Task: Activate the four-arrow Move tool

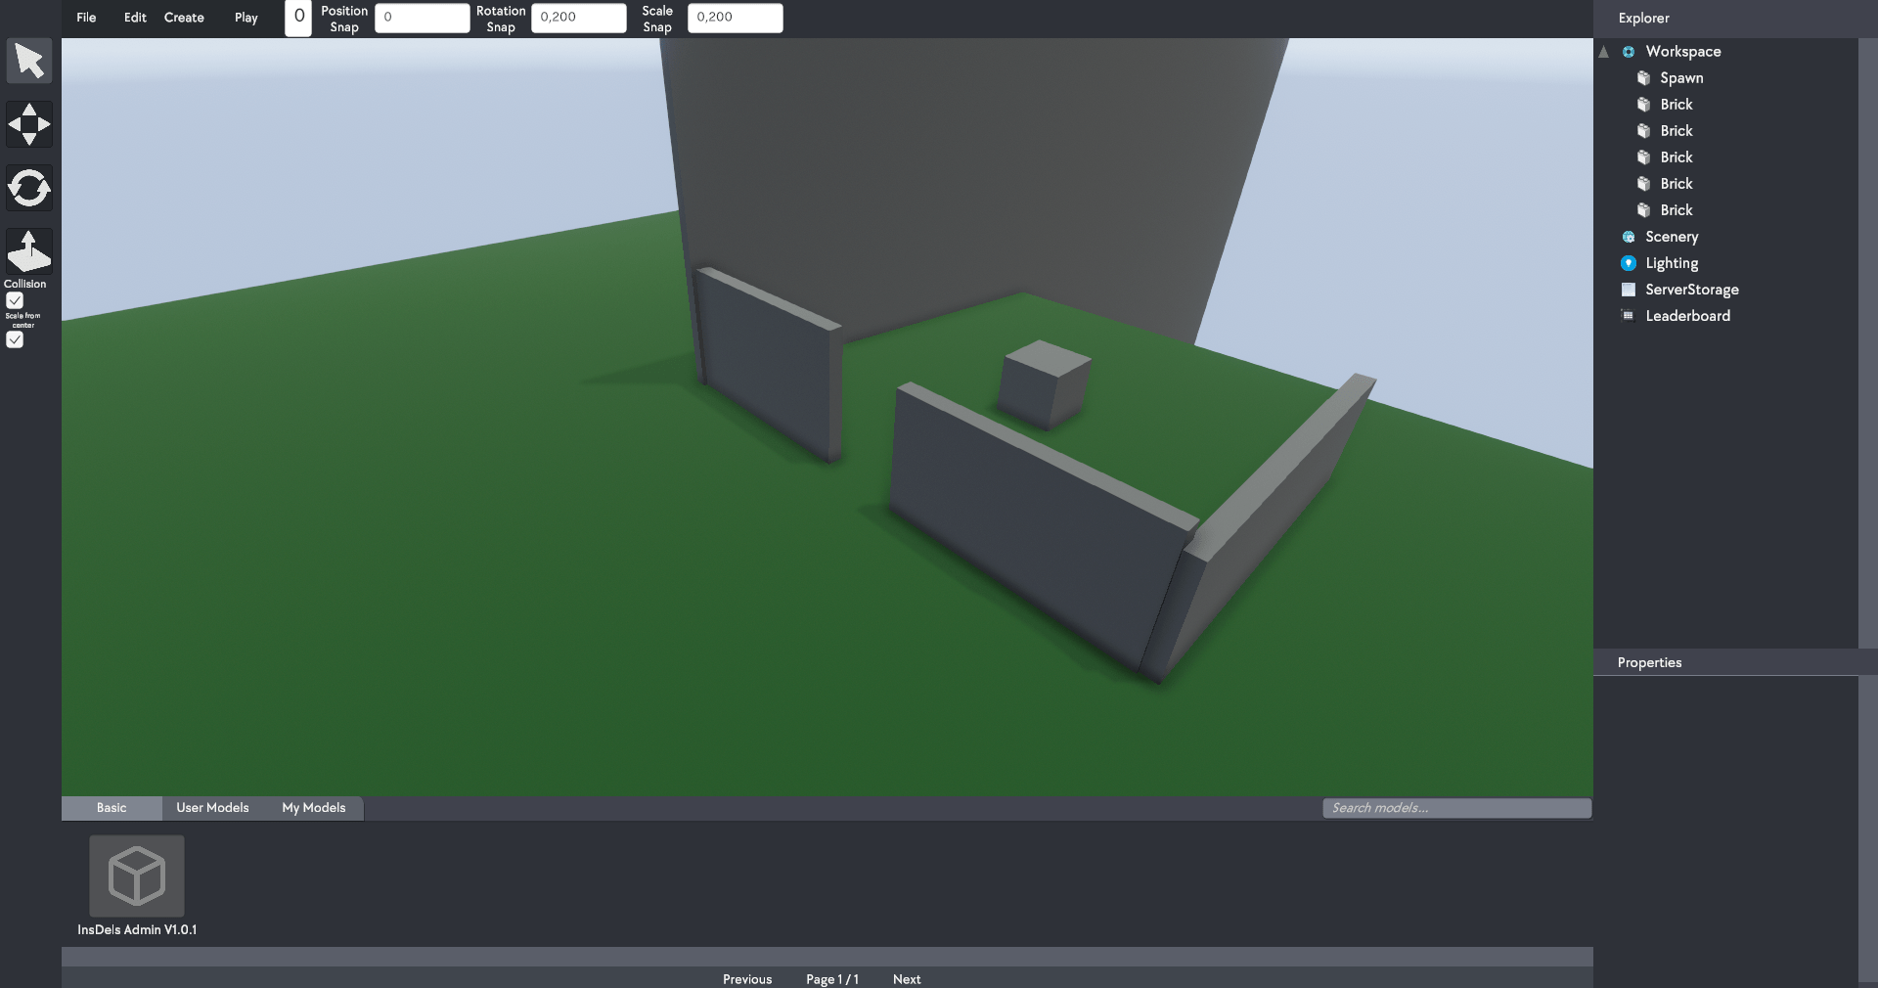Action: pos(29,124)
